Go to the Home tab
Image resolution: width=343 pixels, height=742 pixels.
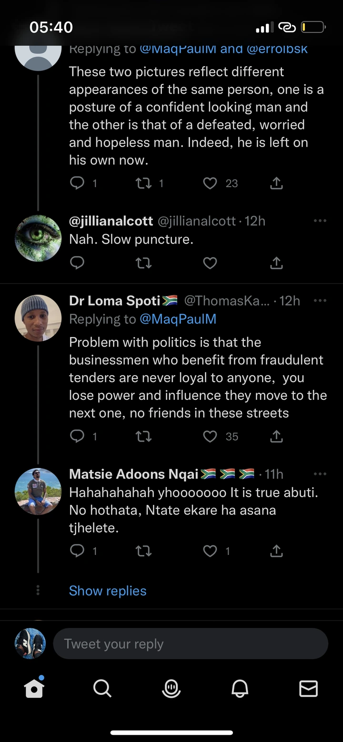tap(34, 688)
